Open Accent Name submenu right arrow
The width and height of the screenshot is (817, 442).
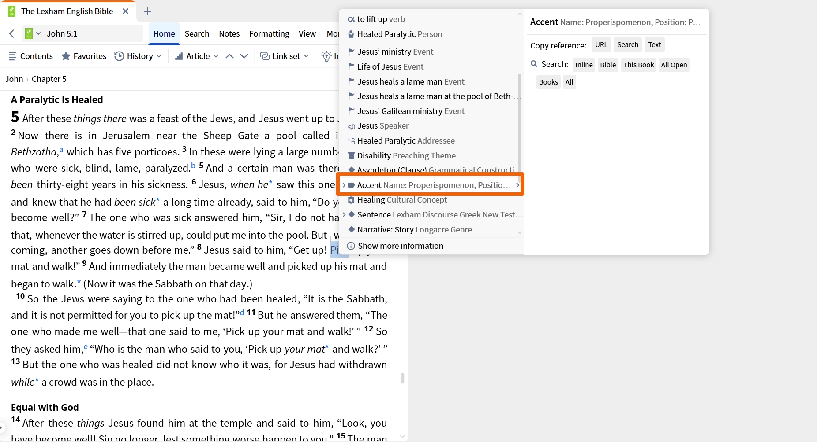517,185
